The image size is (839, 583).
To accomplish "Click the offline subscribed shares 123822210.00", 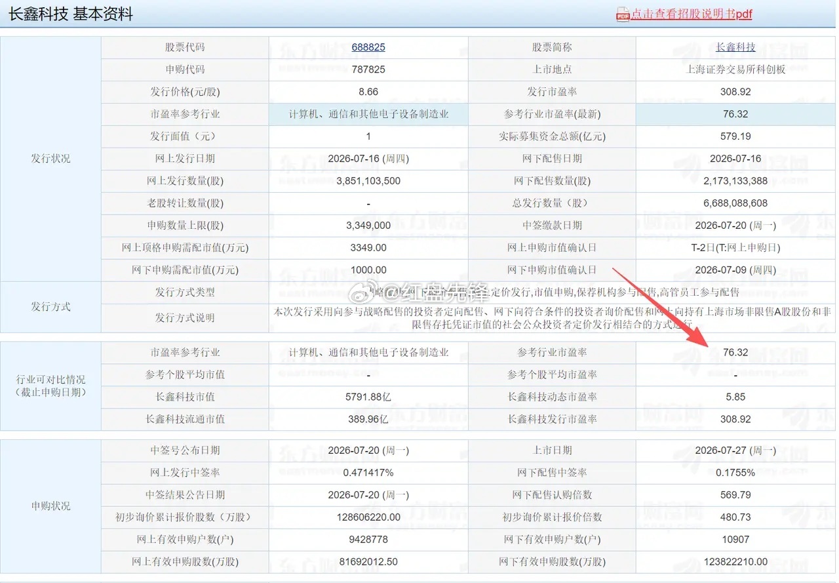I will [x=735, y=562].
